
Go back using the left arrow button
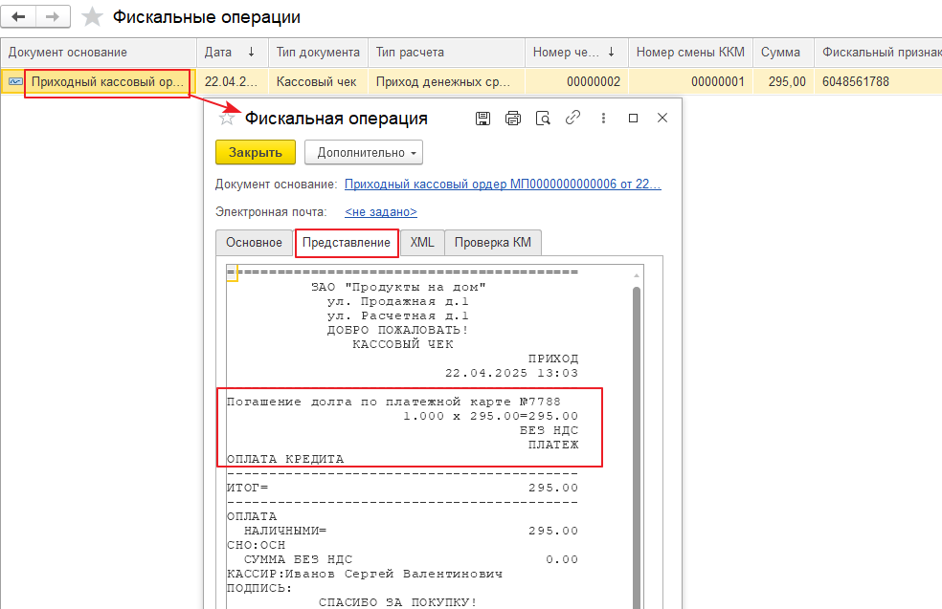[x=18, y=17]
